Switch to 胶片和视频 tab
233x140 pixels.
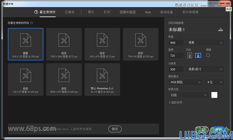tap(190, 12)
